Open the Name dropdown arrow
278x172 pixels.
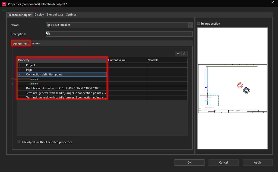coord(190,25)
